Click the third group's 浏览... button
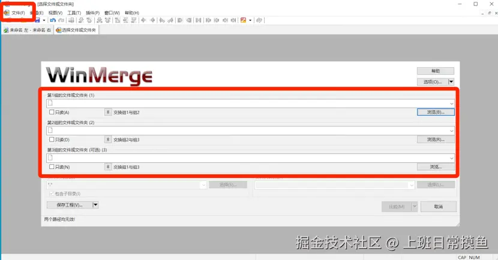 (436, 167)
